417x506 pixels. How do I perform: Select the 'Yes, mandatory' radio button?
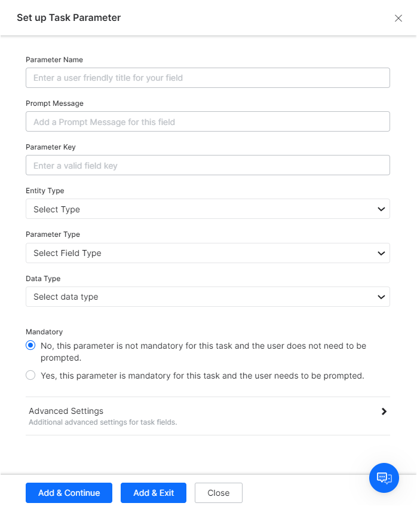pyautogui.click(x=30, y=376)
